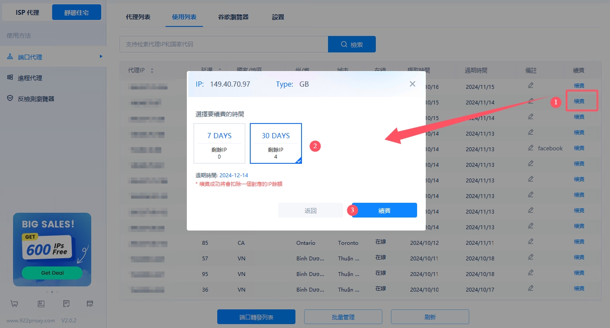
Task: Confirm renewal with blue 續費 button
Action: pyautogui.click(x=384, y=211)
